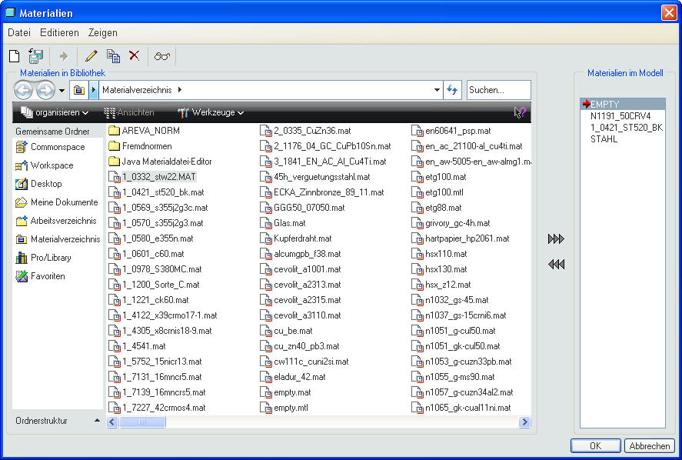The width and height of the screenshot is (682, 460).
Task: Open the Java Materialdatei-Editor folder
Action: (x=161, y=162)
